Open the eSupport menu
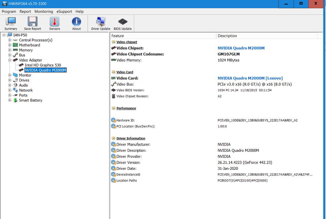326x219 pixels. pyautogui.click(x=64, y=12)
